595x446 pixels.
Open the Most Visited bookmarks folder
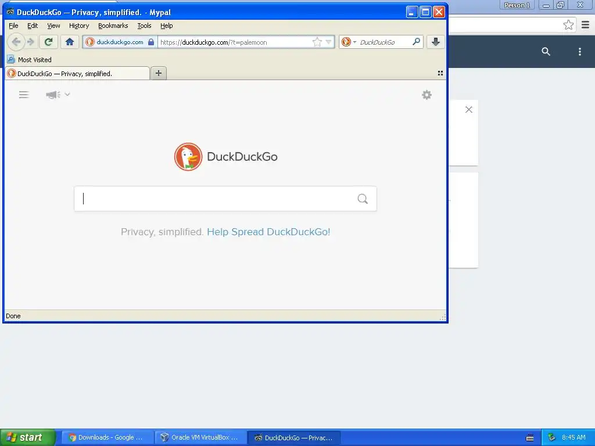(30, 60)
